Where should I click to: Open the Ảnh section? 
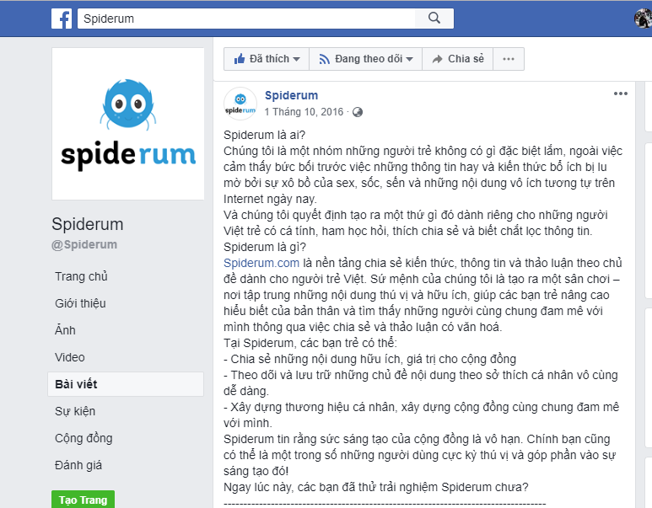[65, 330]
